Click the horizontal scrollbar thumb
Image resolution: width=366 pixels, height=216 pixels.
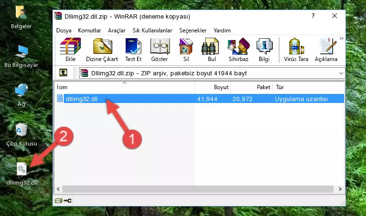[x=198, y=189]
